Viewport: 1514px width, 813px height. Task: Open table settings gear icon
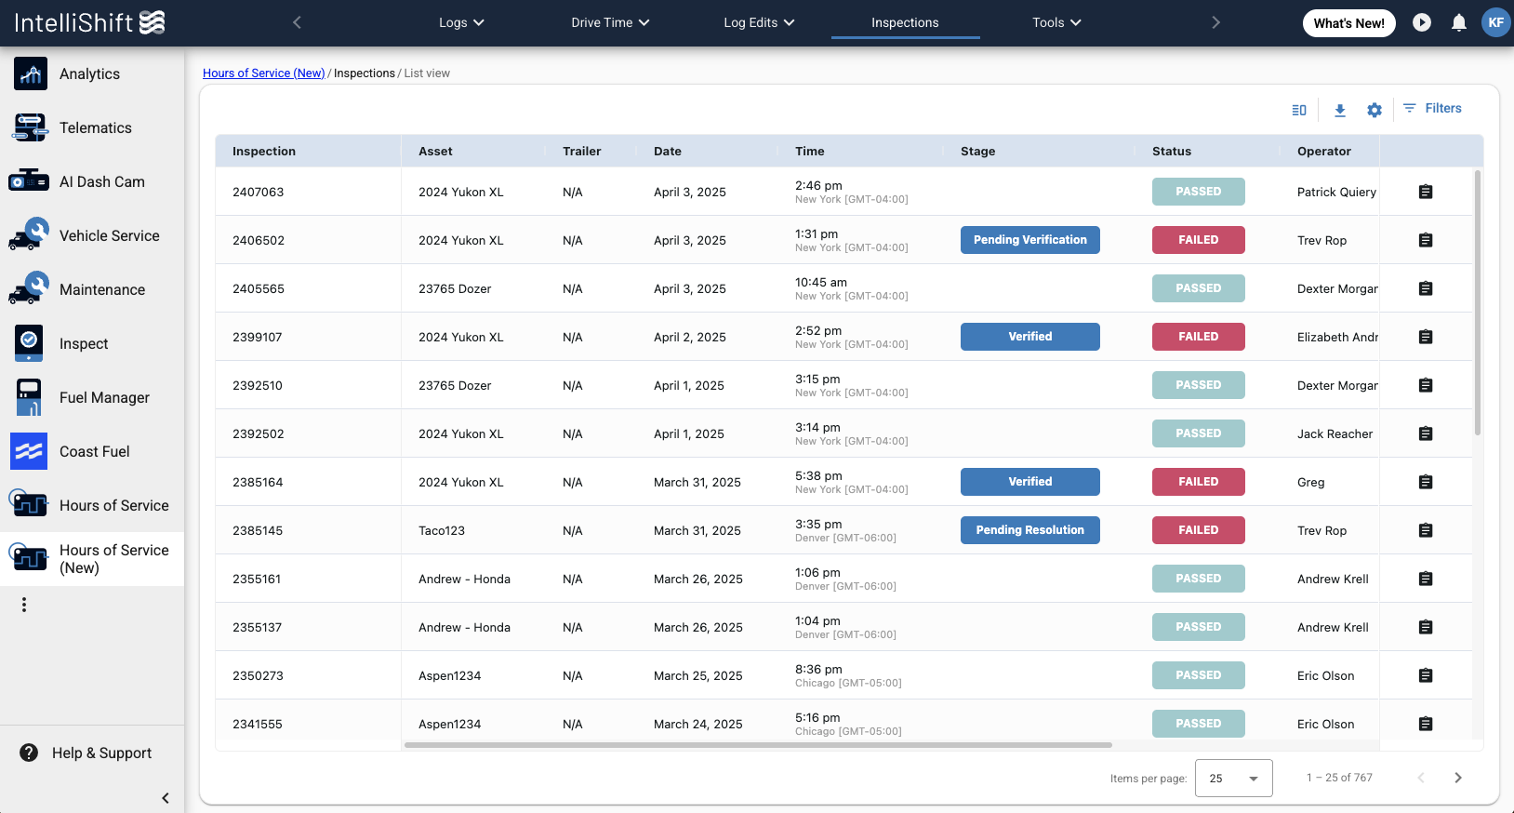tap(1375, 110)
